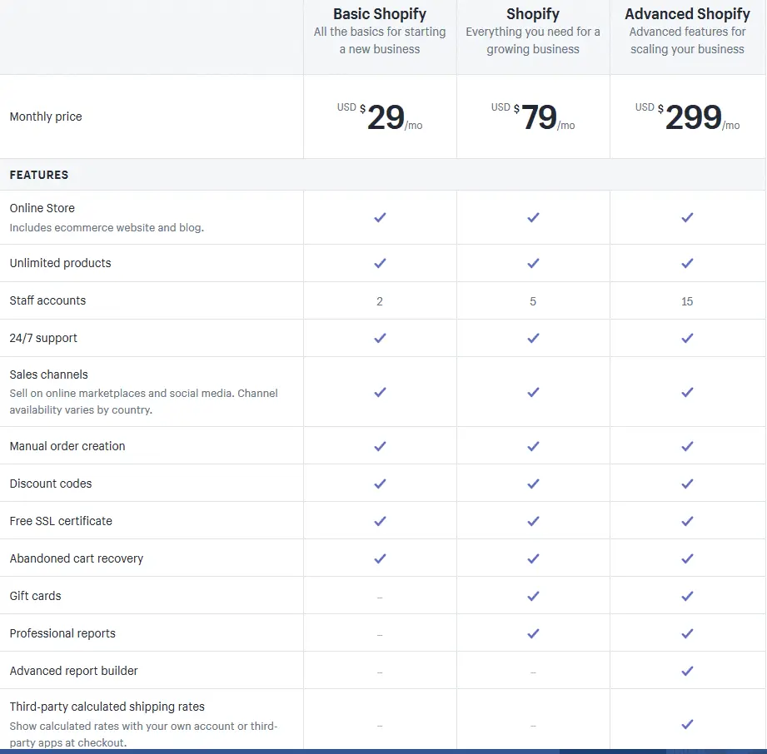Select the Basic Shopify plan heading
Image resolution: width=767 pixels, height=754 pixels.
click(380, 13)
